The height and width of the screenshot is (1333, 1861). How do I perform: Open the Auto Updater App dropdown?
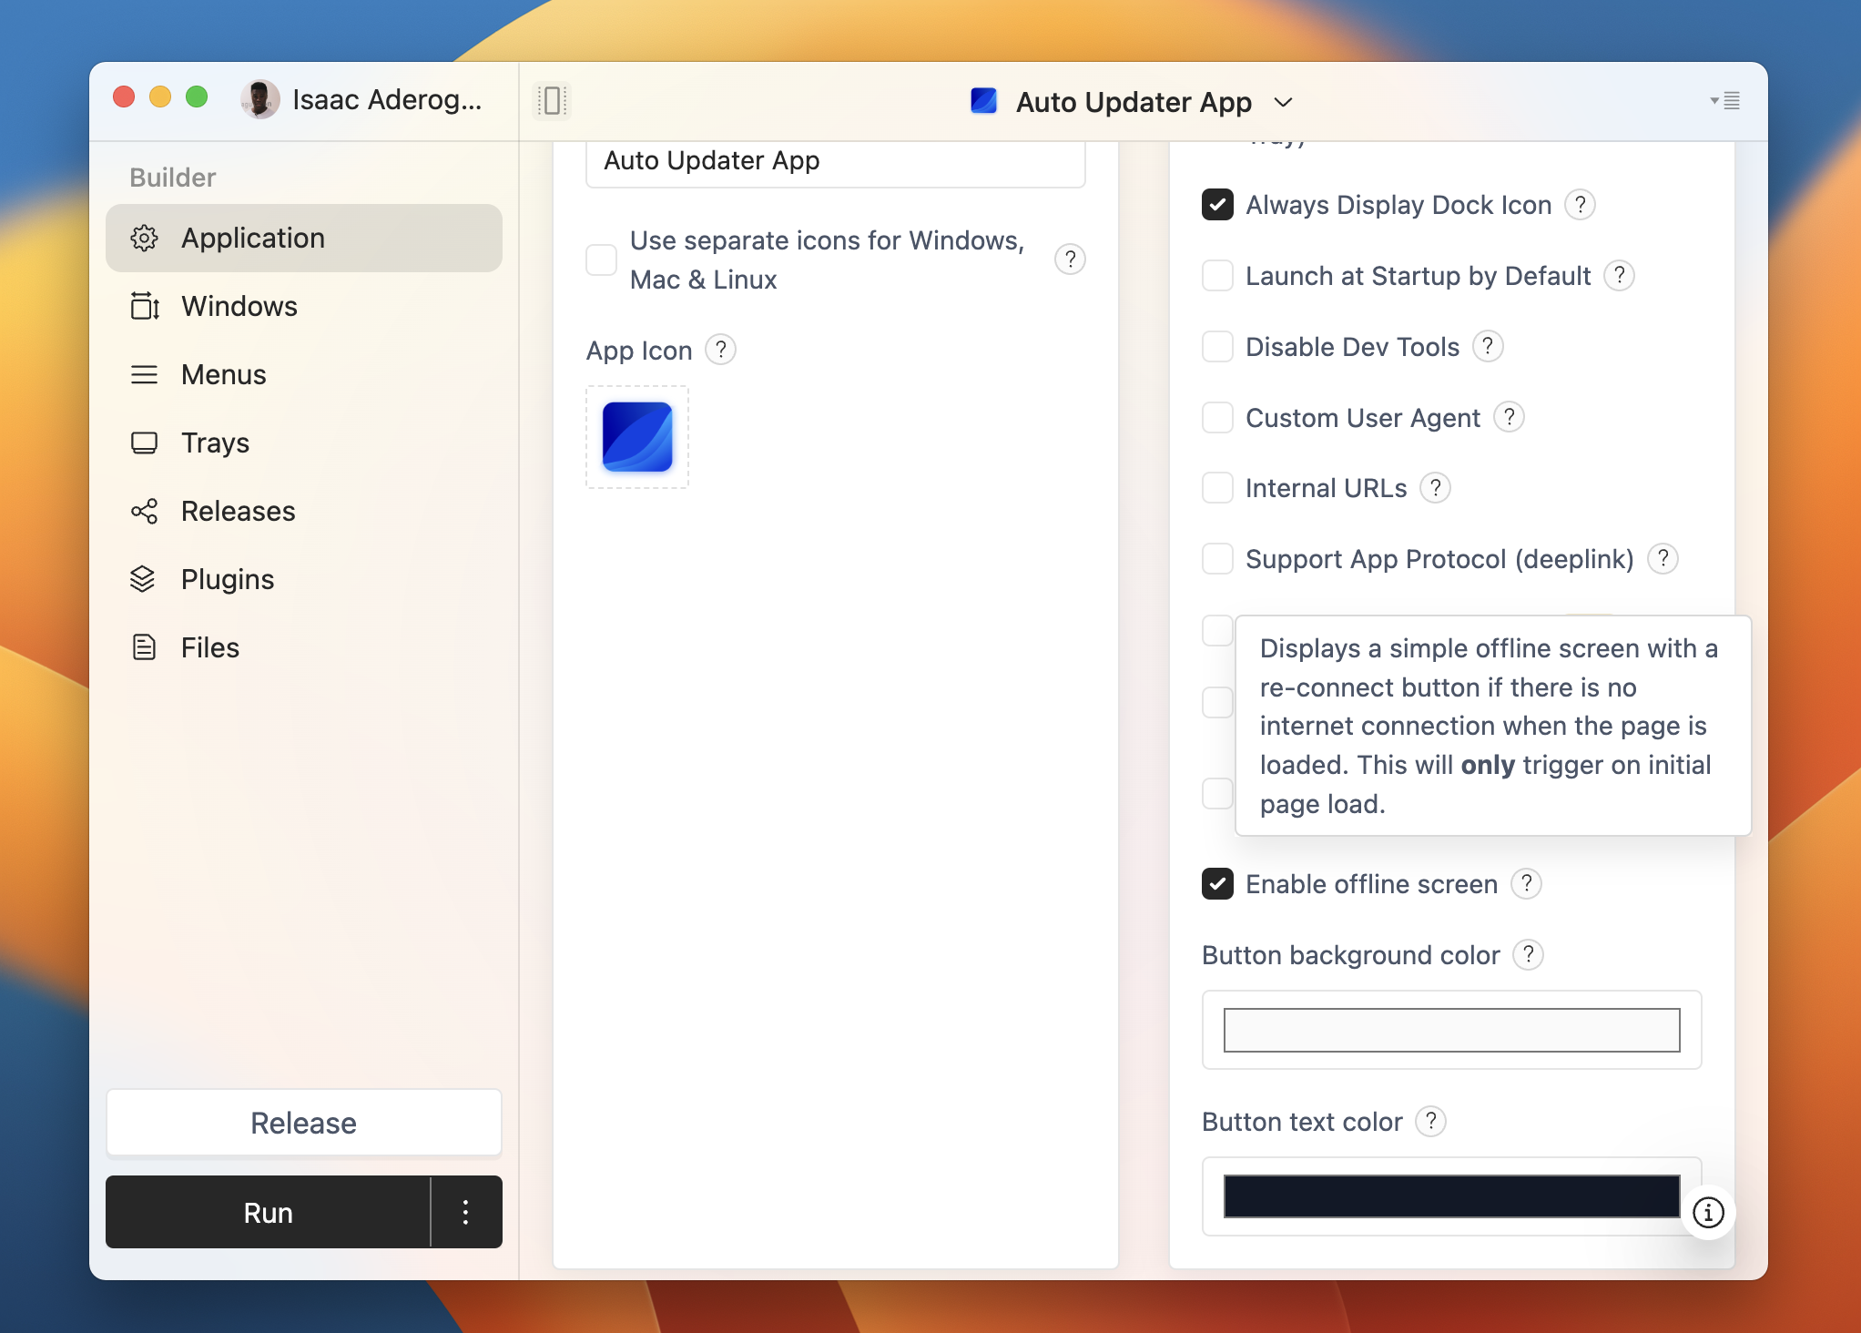(1283, 102)
